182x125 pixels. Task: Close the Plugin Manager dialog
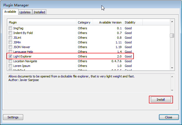[x=169, y=117]
